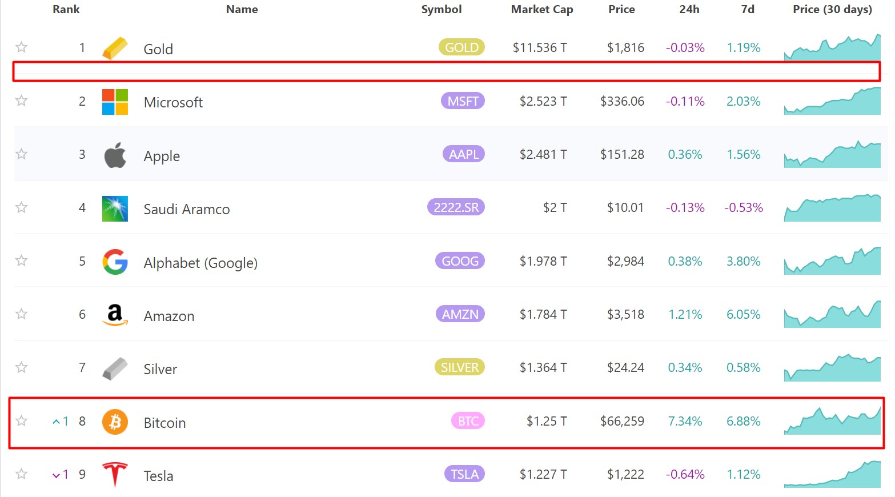This screenshot has width=895, height=497.
Task: Click the Gold bar icon
Action: [x=115, y=48]
